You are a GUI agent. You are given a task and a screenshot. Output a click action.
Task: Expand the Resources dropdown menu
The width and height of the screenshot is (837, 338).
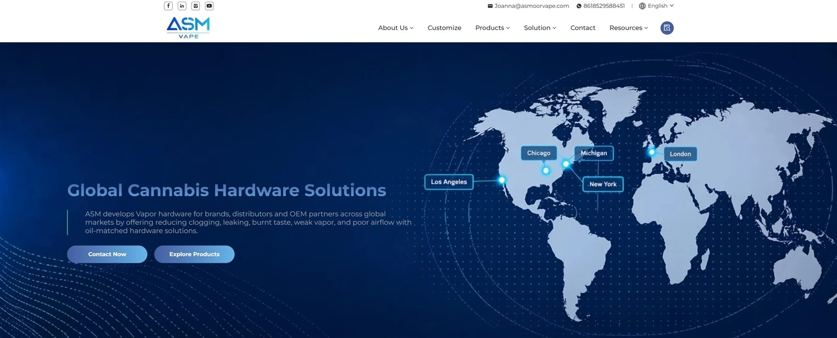[x=628, y=28]
